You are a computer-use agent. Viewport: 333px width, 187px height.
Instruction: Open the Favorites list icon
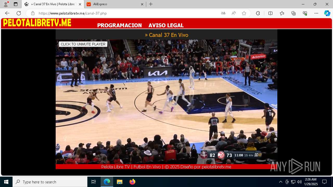coord(282,13)
